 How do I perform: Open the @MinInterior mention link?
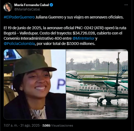point(83,38)
